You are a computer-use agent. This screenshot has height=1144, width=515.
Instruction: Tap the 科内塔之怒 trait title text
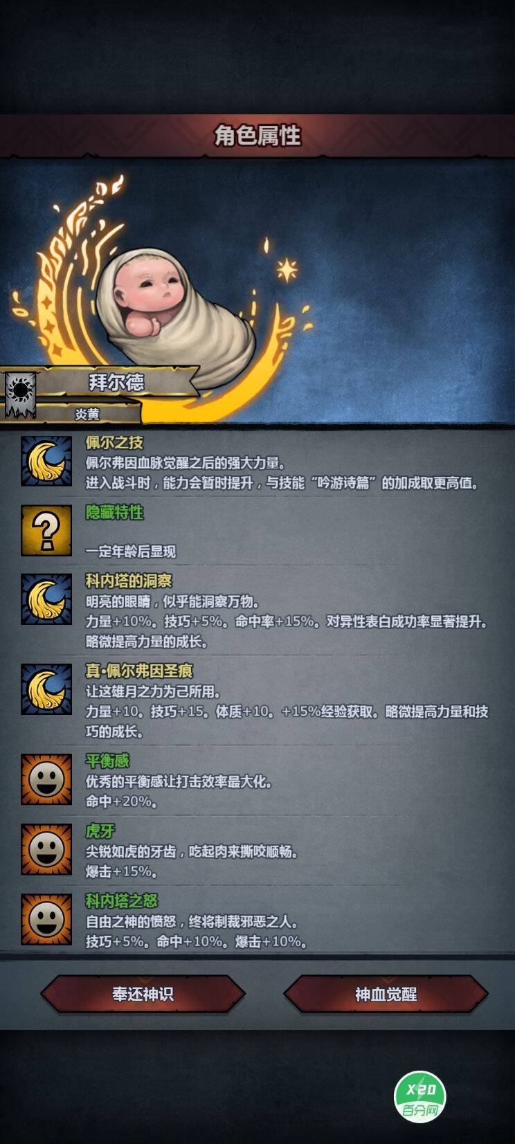point(122,900)
